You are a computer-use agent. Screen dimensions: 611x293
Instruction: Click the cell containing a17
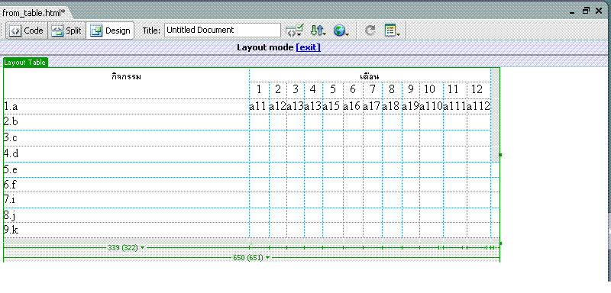click(x=373, y=106)
